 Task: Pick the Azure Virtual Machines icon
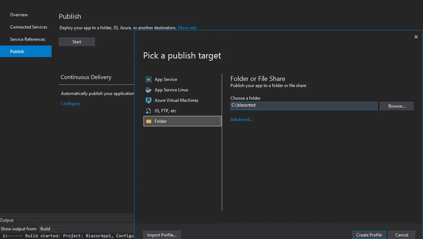pos(148,100)
